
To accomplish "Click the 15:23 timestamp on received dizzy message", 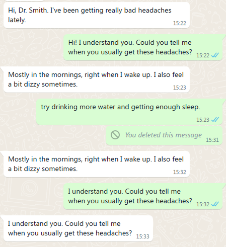I will (180, 88).
